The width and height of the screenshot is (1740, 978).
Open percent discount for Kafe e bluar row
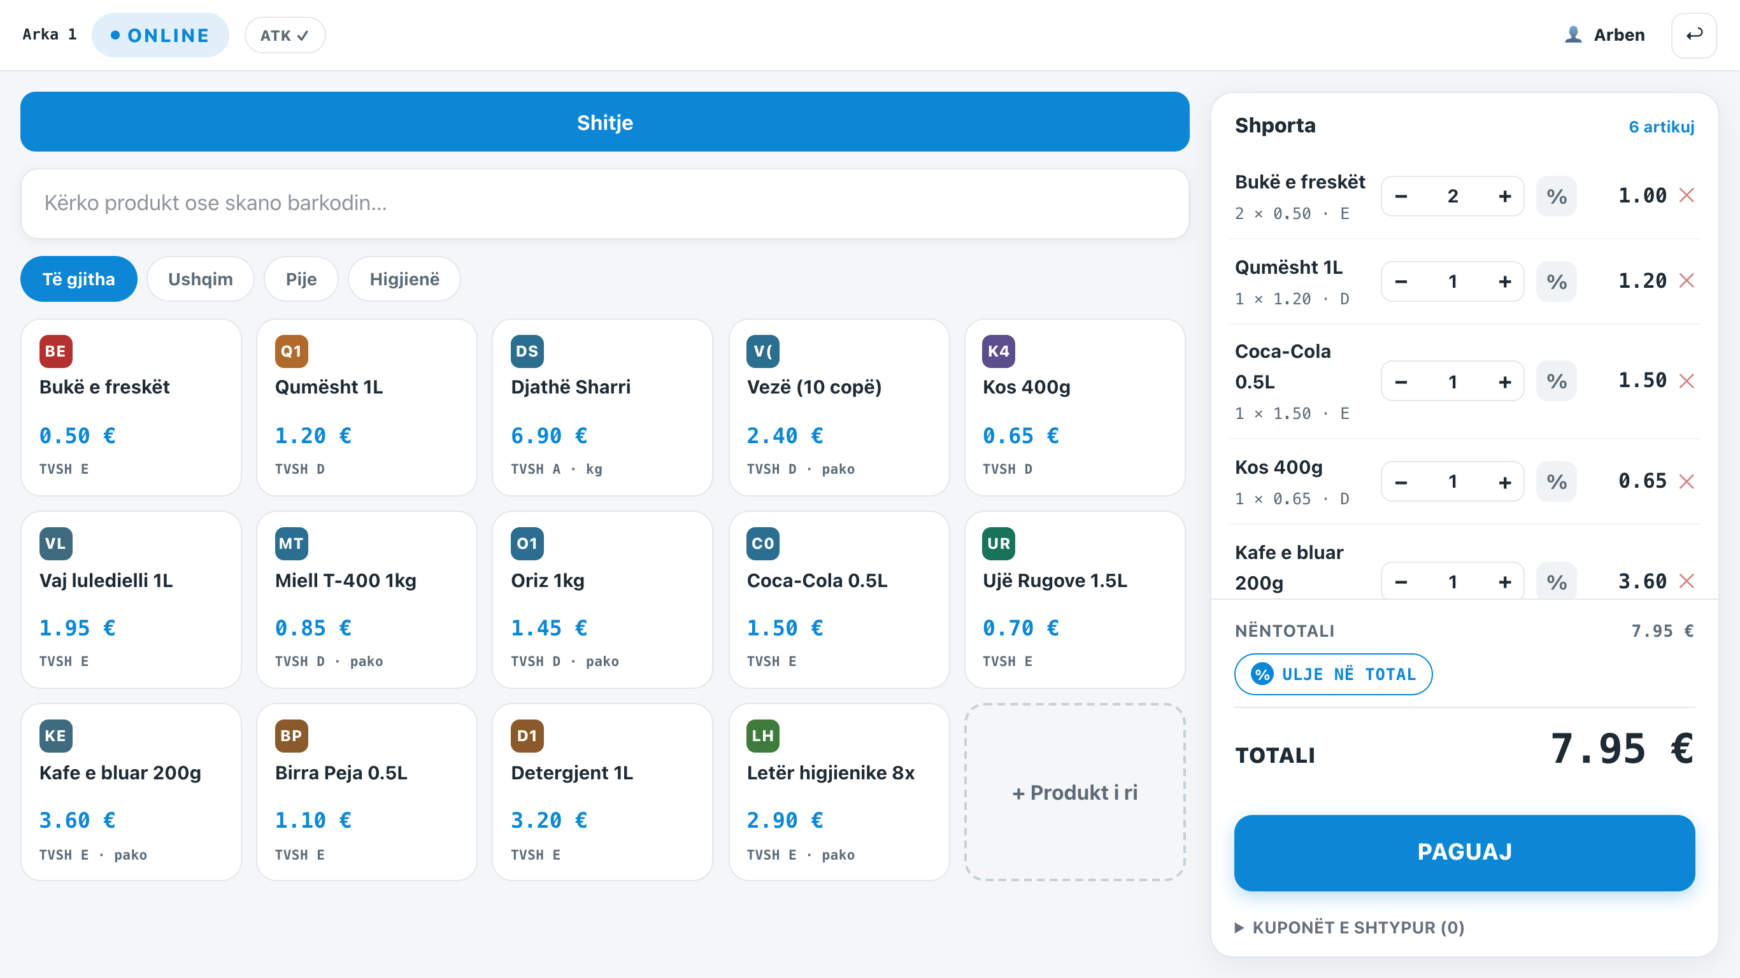click(1557, 581)
